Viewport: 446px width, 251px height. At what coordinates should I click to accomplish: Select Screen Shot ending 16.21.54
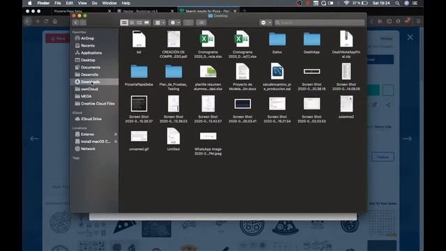[x=277, y=104]
